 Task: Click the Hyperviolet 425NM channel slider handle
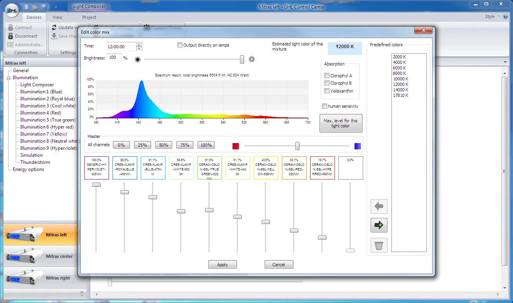tap(96, 185)
